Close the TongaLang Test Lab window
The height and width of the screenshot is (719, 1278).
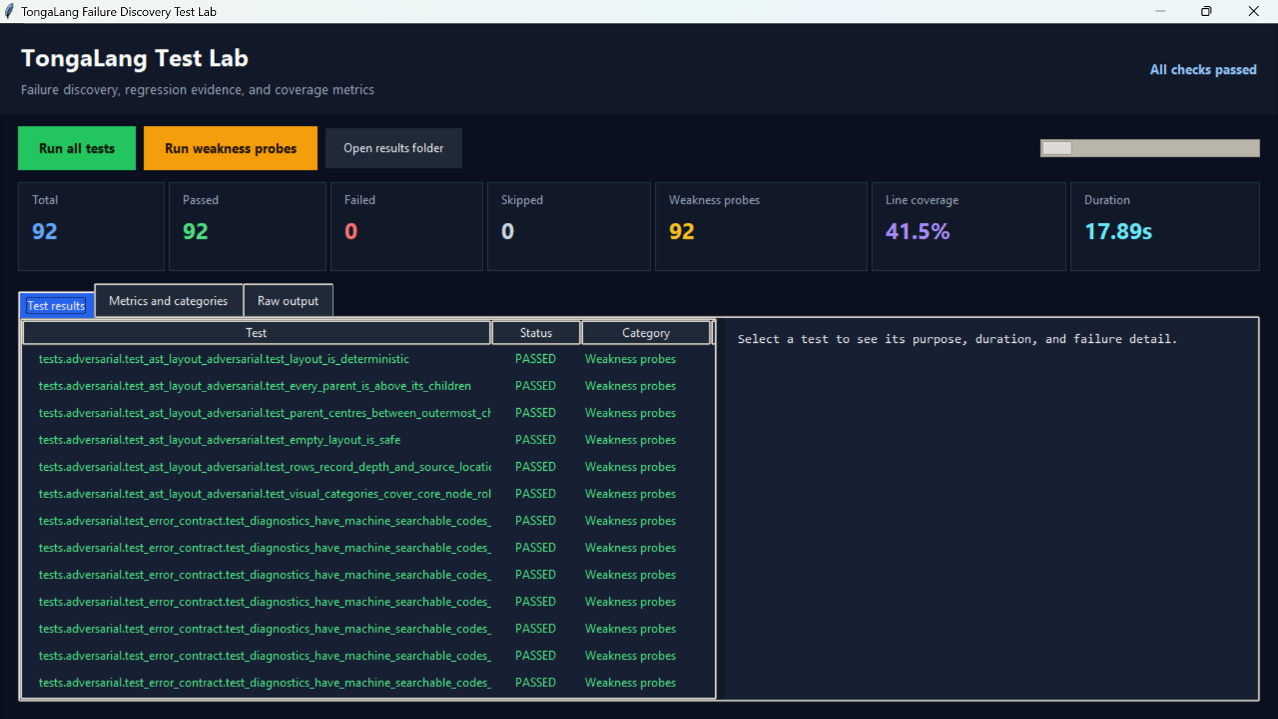tap(1253, 11)
